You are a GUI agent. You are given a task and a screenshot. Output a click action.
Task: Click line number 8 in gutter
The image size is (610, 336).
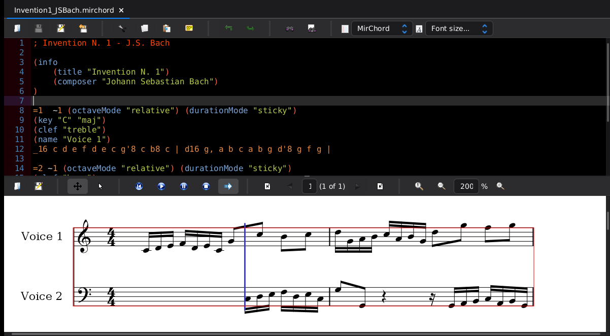[21, 110]
